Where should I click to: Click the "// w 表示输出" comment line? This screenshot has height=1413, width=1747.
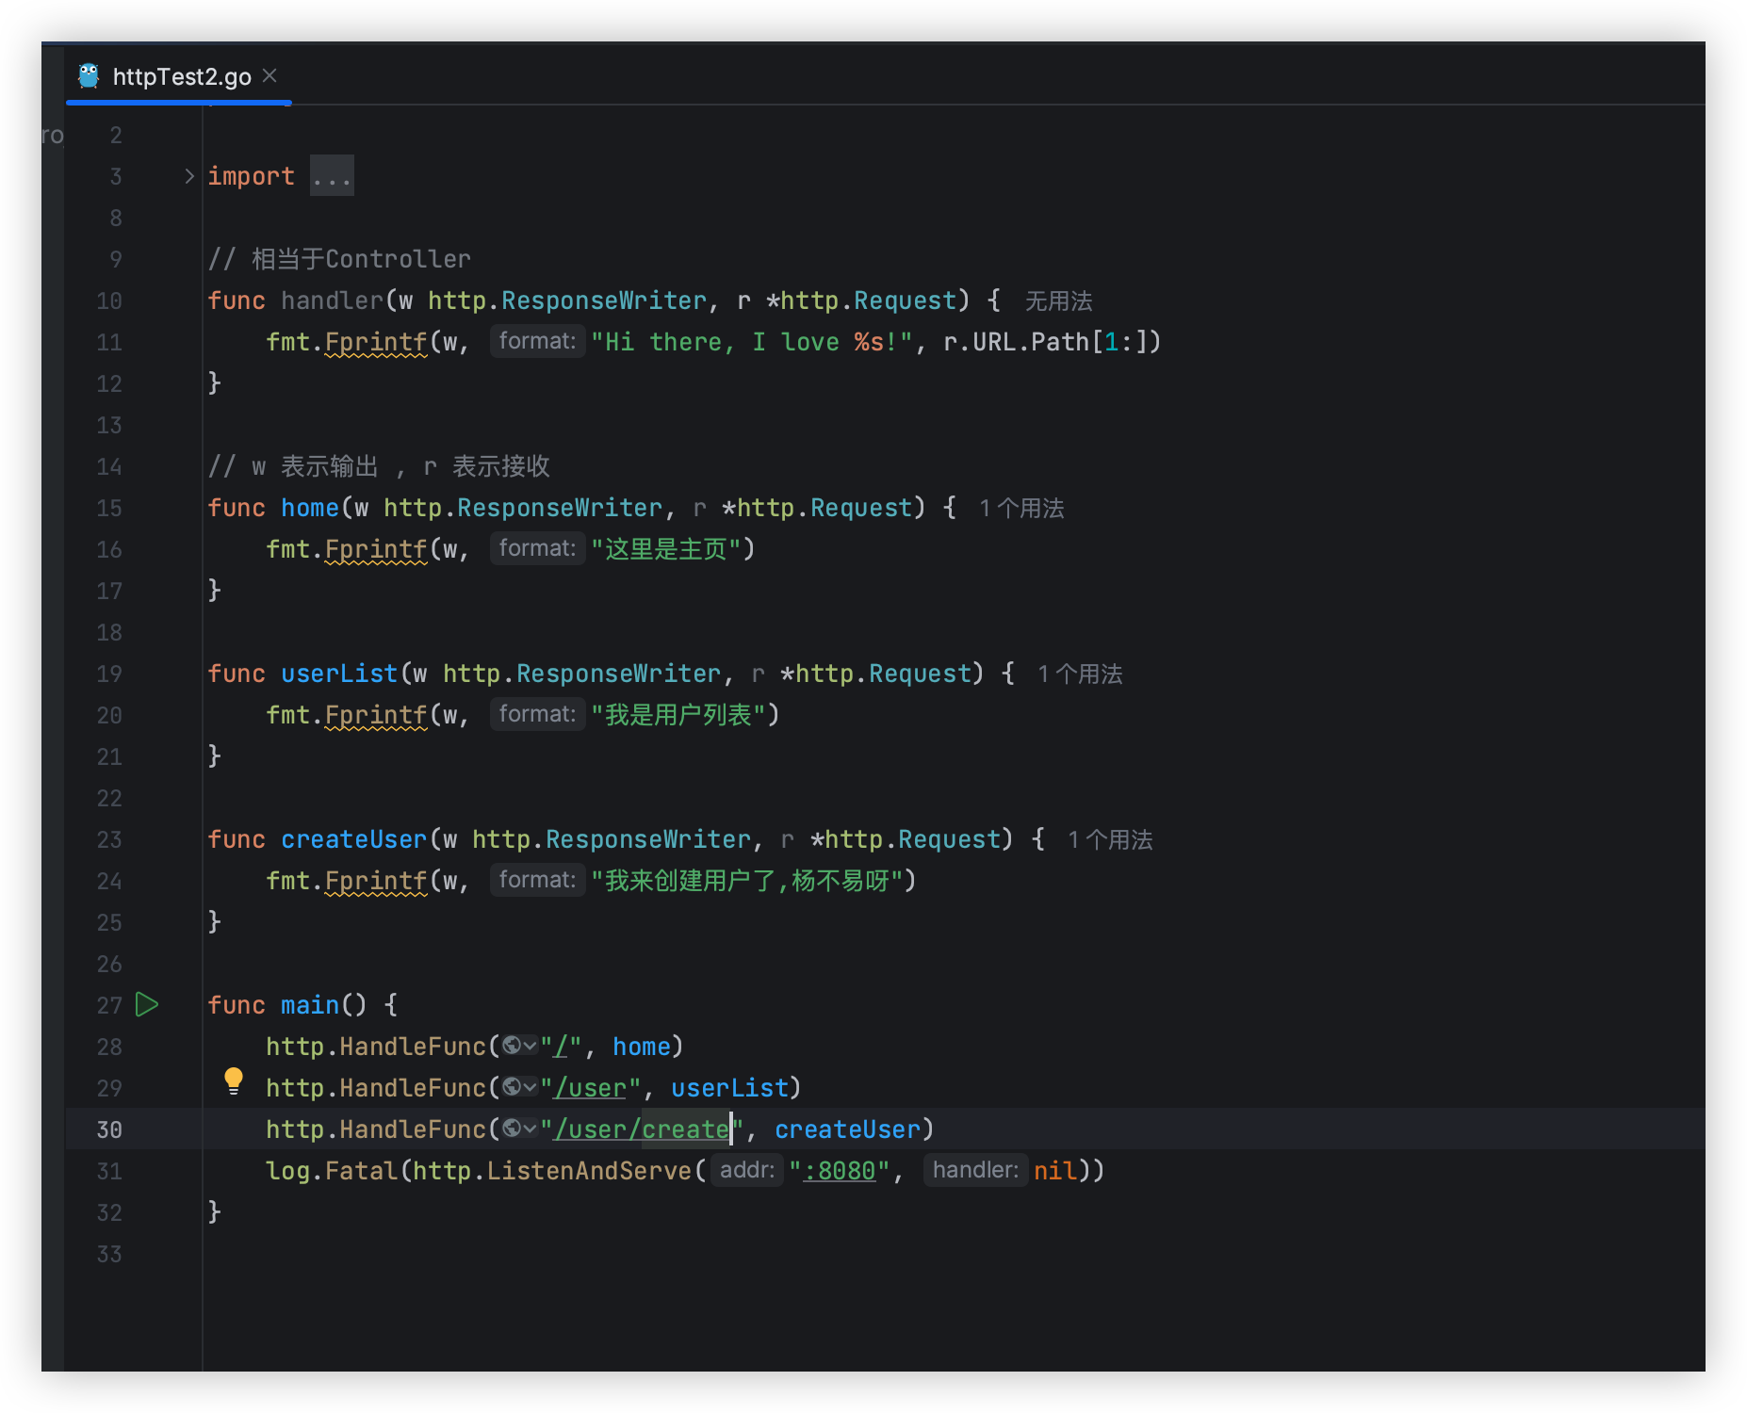[x=379, y=466]
